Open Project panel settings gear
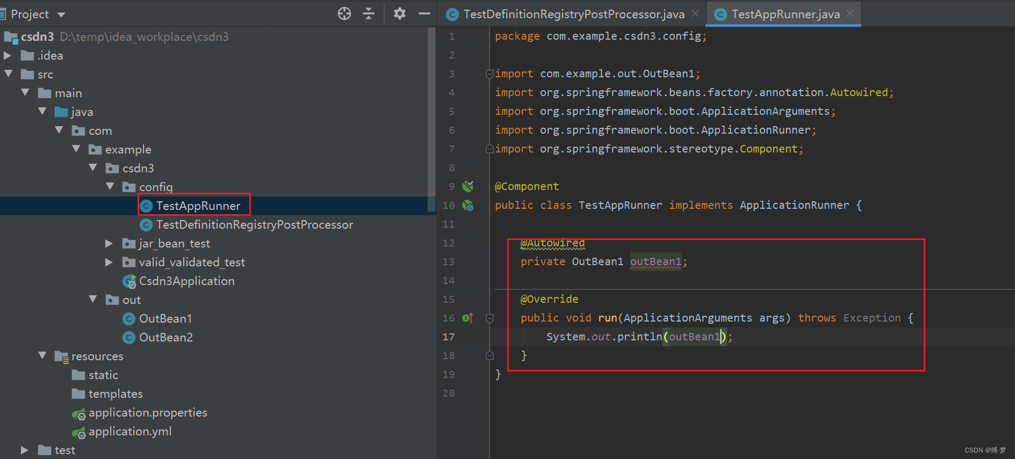 [x=399, y=13]
